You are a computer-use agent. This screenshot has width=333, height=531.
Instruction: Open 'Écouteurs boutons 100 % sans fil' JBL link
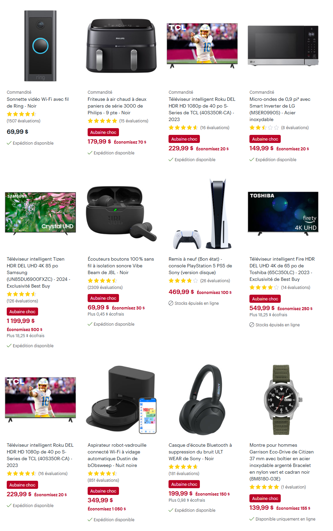click(x=121, y=266)
